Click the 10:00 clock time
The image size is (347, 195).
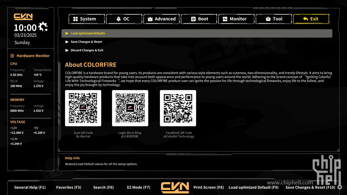coord(25,28)
